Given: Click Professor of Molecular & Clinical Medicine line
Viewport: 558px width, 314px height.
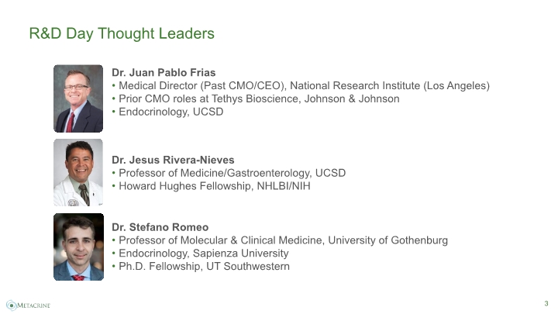Looking at the screenshot, I should coord(280,240).
